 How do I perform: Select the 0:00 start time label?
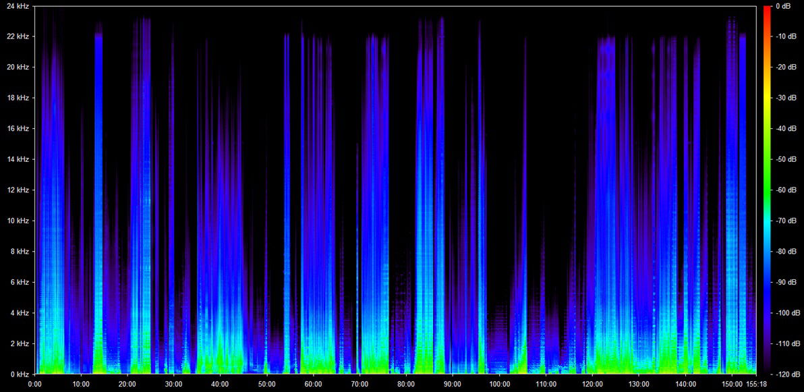tap(34, 384)
